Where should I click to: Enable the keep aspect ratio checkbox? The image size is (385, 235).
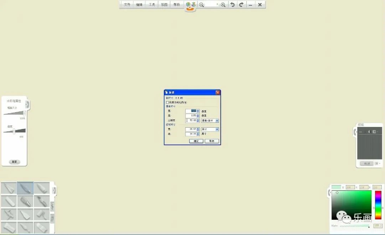[168, 102]
